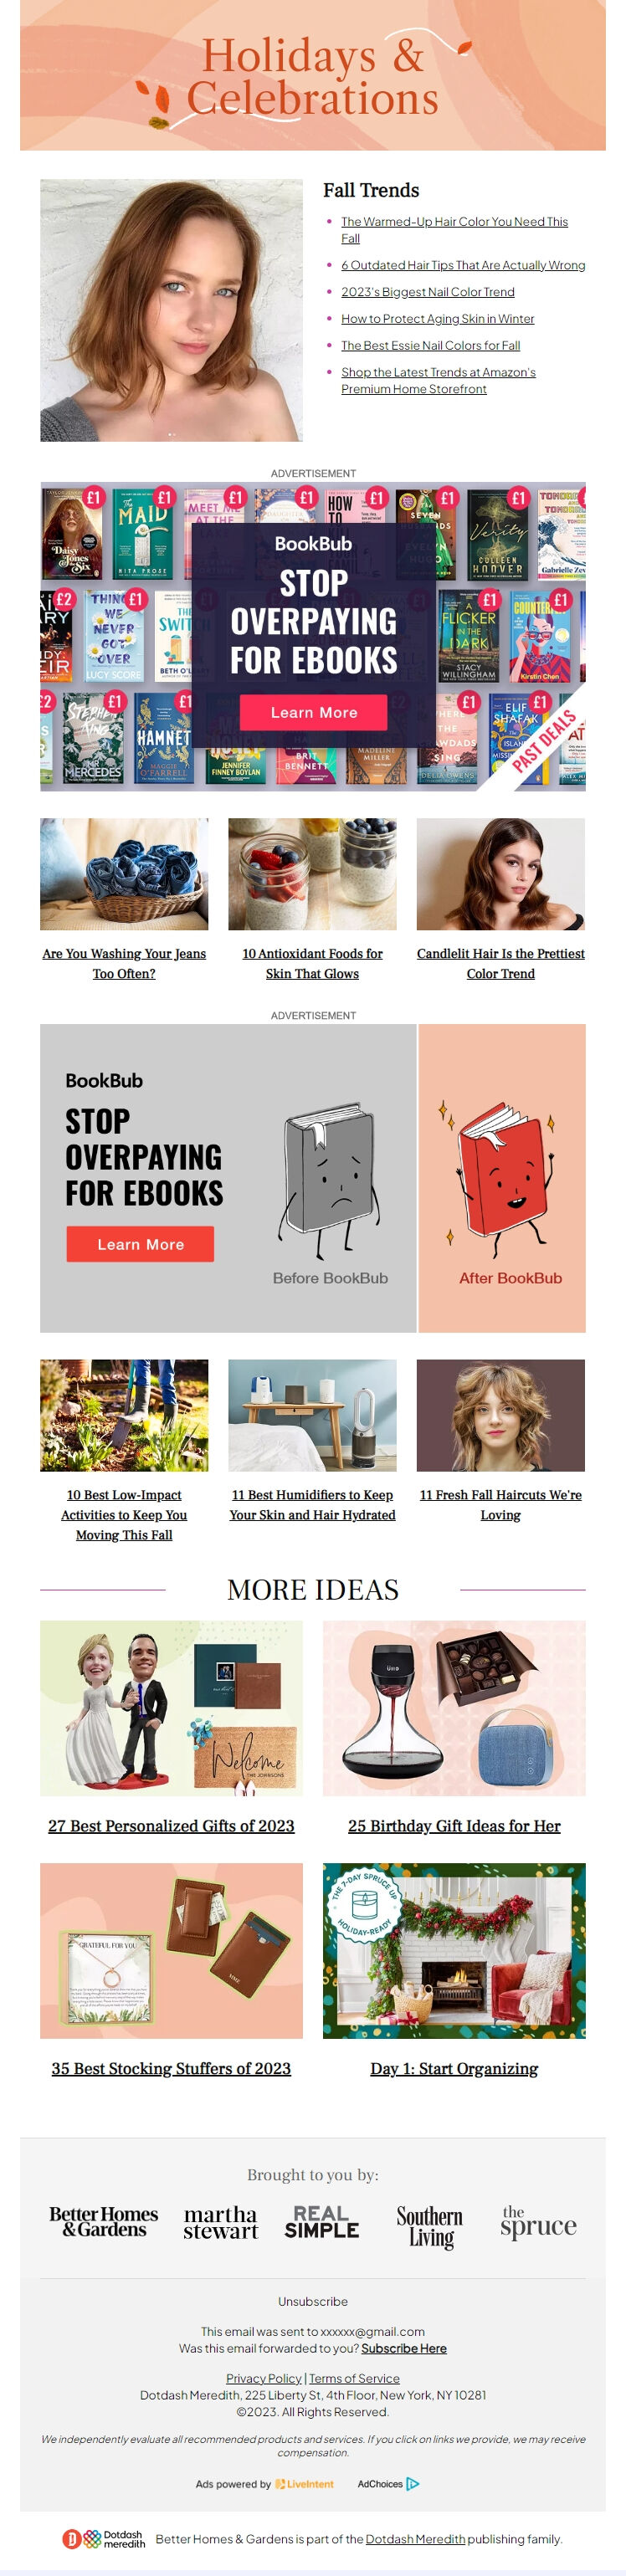Click the Better Homes & Gardens logo
The height and width of the screenshot is (2576, 626).
click(104, 2222)
